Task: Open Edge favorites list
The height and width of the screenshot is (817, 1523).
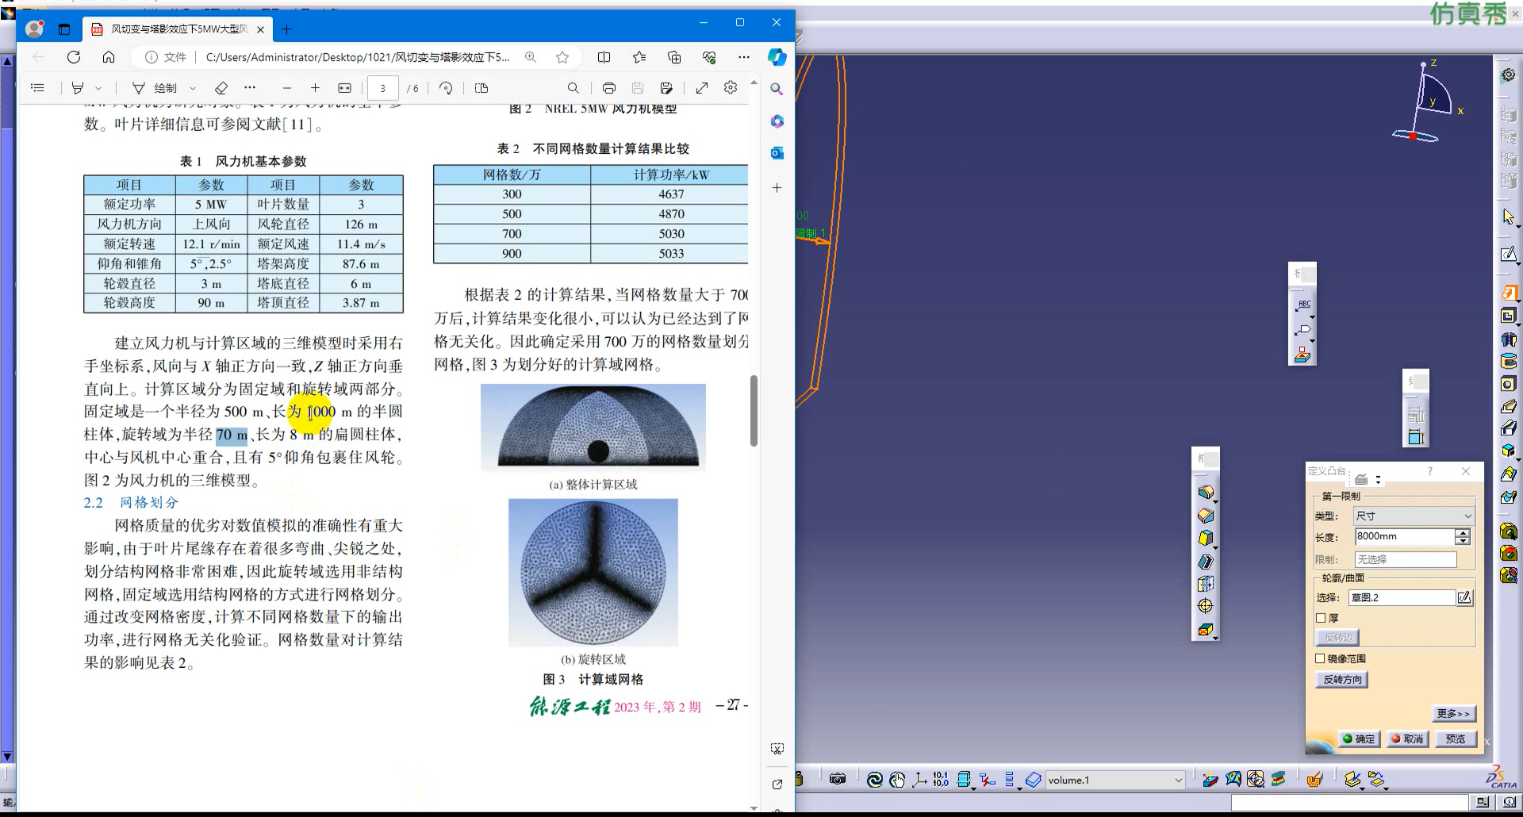Action: coord(639,57)
